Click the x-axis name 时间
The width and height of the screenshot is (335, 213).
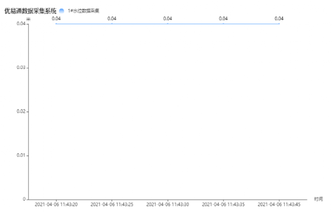(x=318, y=199)
